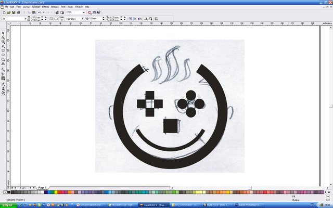Click the Print icon in toolbar
Screen dimensions: 333x208
click(x=19, y=12)
